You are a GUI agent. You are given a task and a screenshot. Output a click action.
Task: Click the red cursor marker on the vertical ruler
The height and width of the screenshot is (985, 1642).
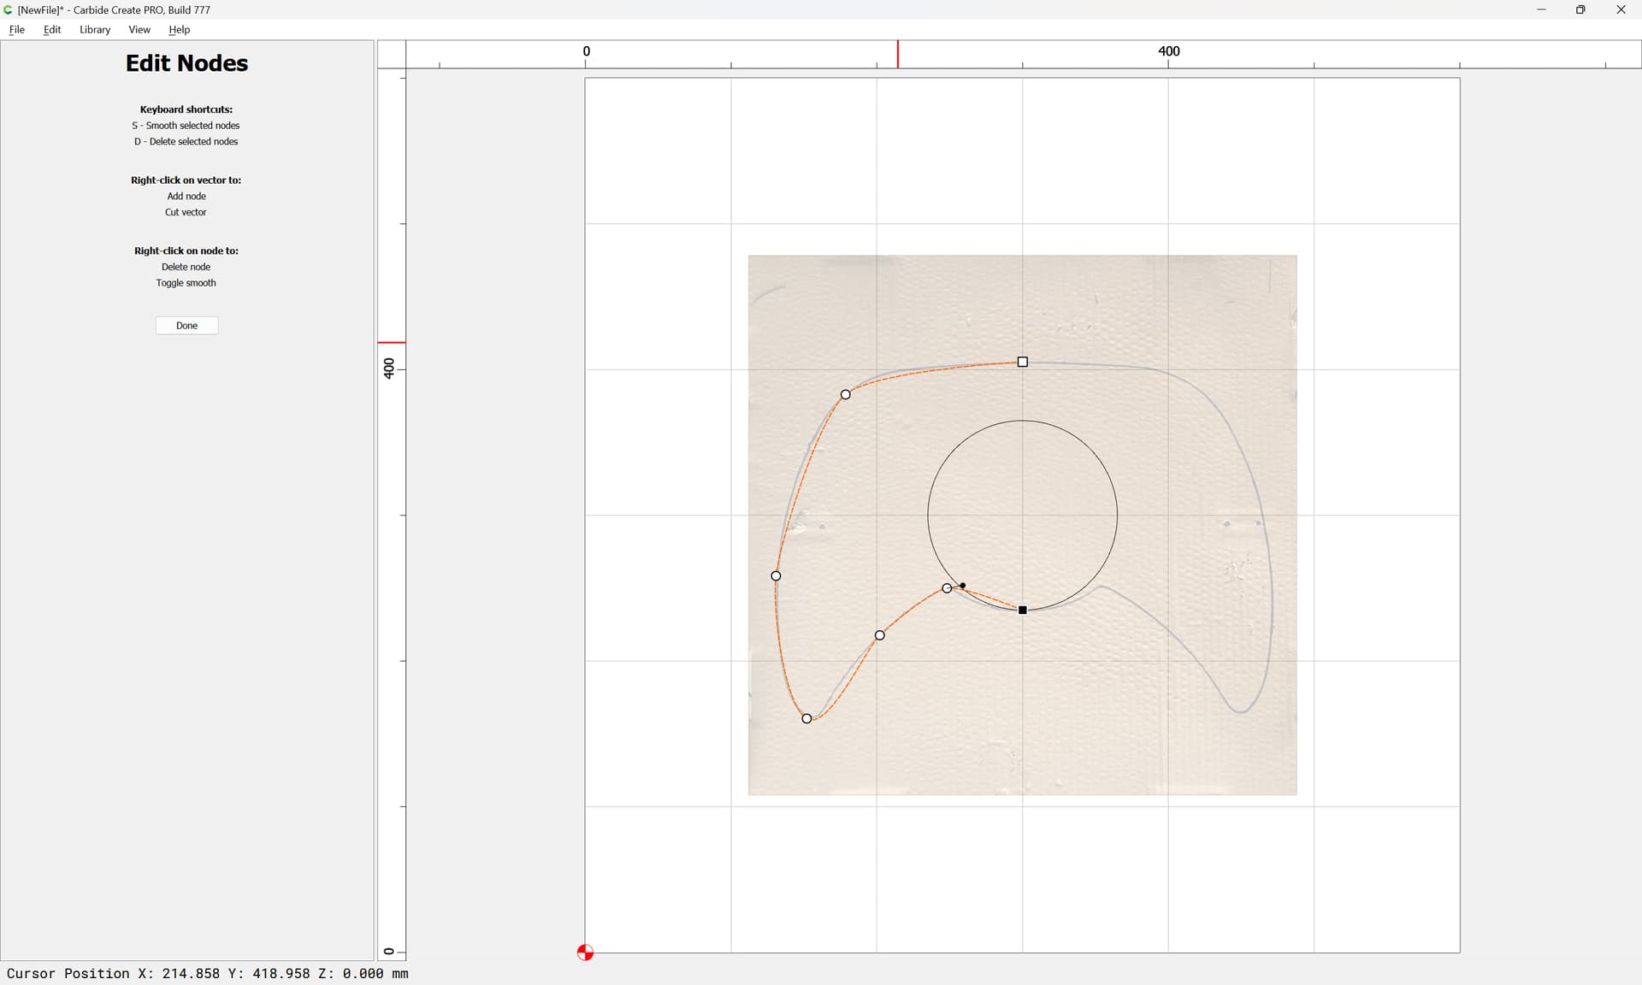coord(392,342)
